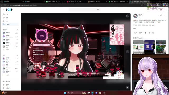Toggle the player volume speaker icon

127,87
